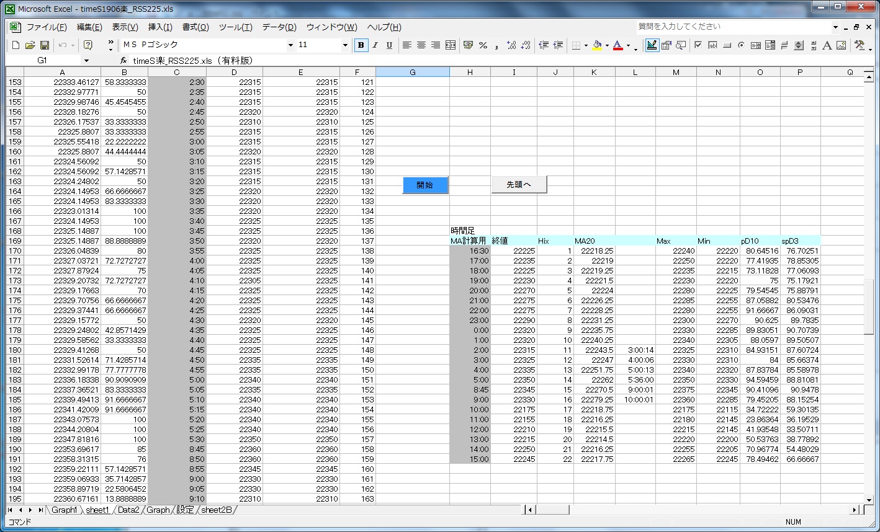Open the 挿入(I) menu
880x532 pixels.
[160, 27]
